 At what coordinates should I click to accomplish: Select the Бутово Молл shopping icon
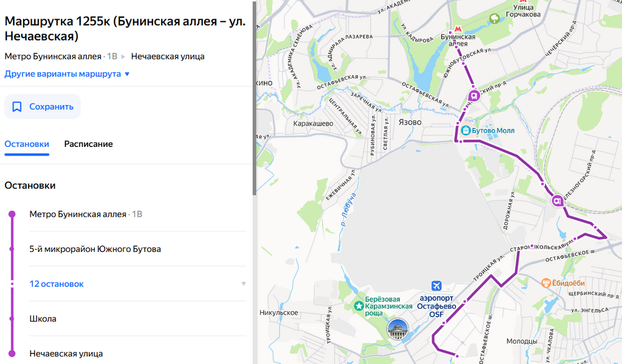466,130
